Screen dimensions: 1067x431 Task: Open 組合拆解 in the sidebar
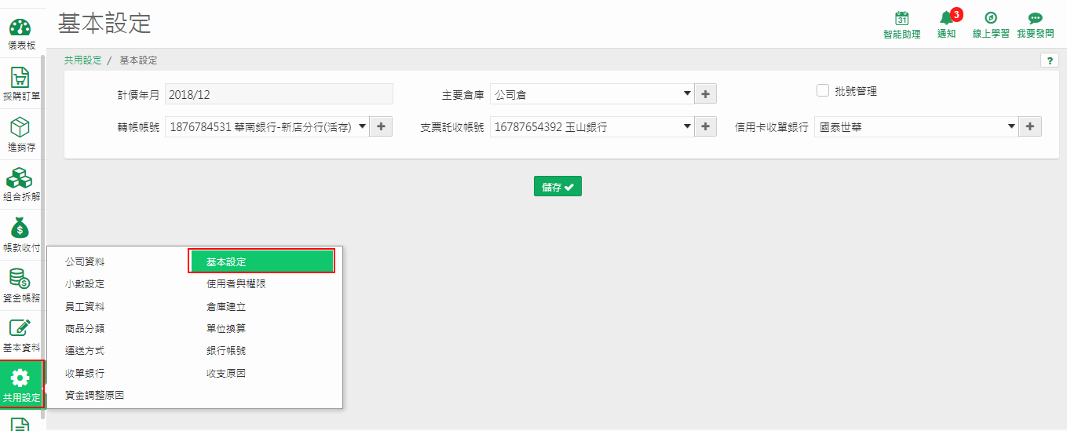[20, 184]
